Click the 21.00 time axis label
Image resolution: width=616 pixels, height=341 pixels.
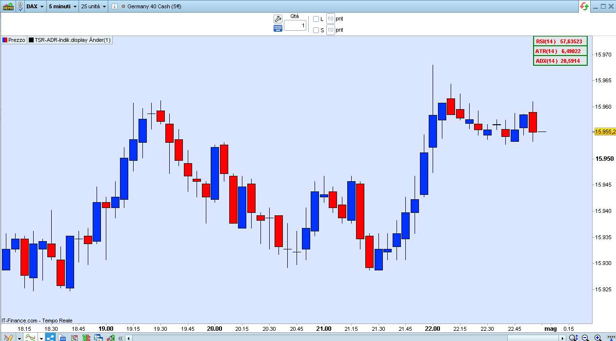323,328
